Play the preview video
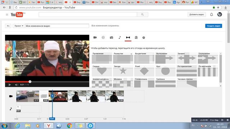This screenshot has width=230, height=129. tap(10, 85)
